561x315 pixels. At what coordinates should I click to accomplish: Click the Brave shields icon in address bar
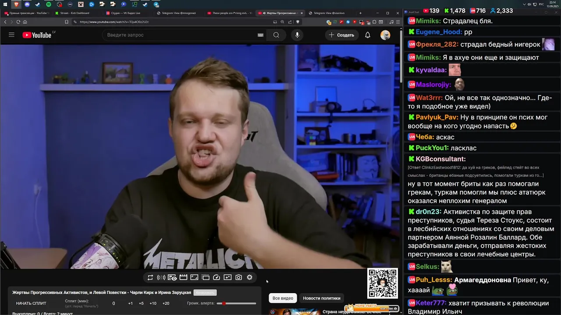(298, 22)
